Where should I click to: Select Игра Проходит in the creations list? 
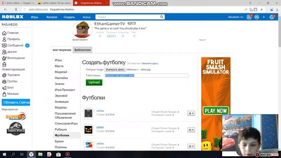[65, 90]
